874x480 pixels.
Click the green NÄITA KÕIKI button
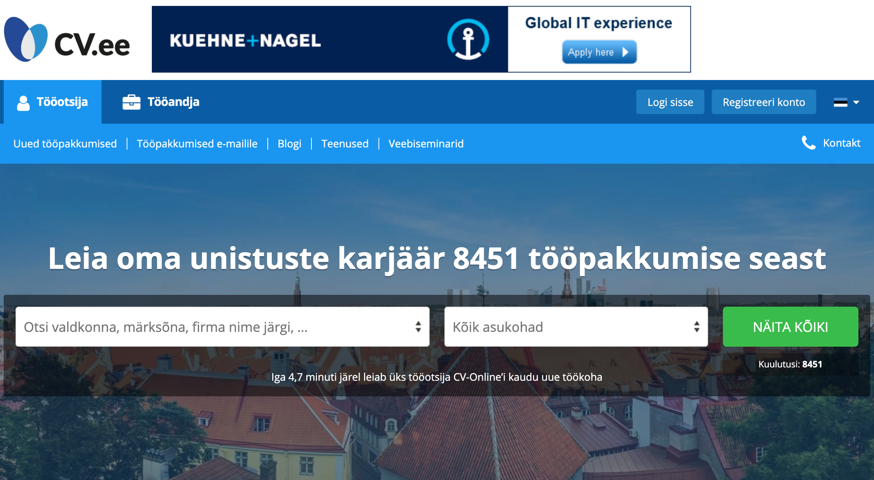pyautogui.click(x=791, y=327)
